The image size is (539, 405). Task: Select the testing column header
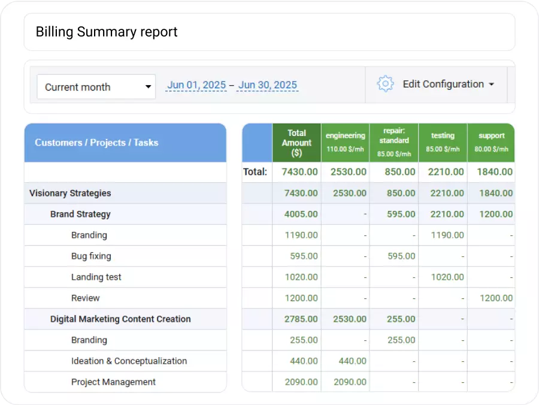[x=443, y=143]
